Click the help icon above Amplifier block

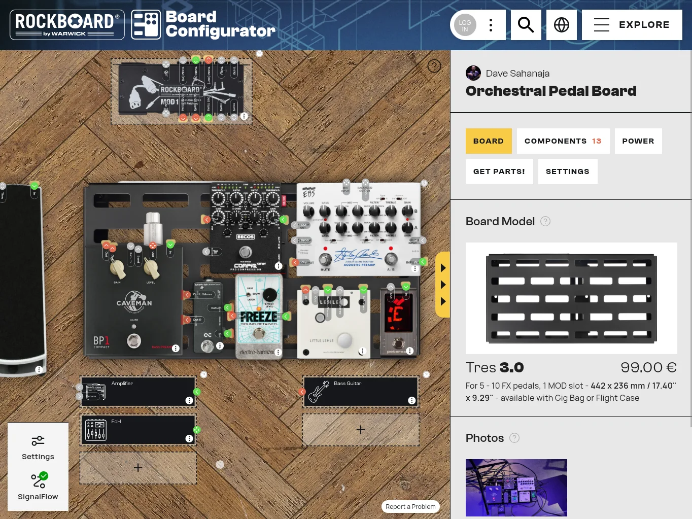click(204, 374)
